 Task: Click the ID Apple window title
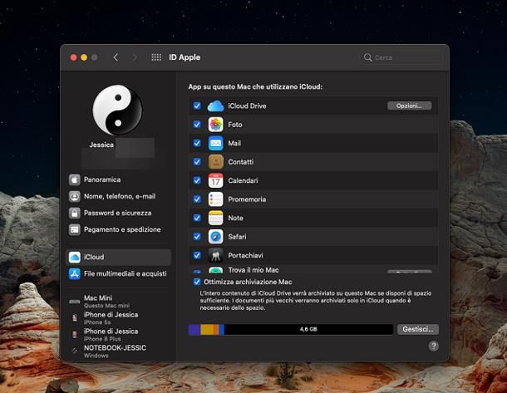point(185,57)
